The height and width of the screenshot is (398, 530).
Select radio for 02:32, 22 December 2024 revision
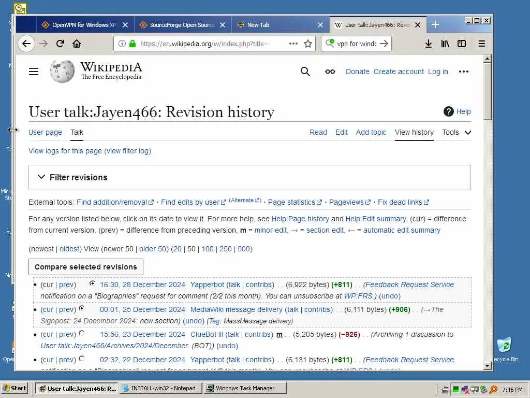[x=81, y=359]
